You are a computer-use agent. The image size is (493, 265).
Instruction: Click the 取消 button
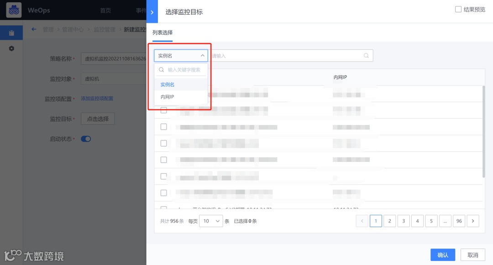point(472,255)
